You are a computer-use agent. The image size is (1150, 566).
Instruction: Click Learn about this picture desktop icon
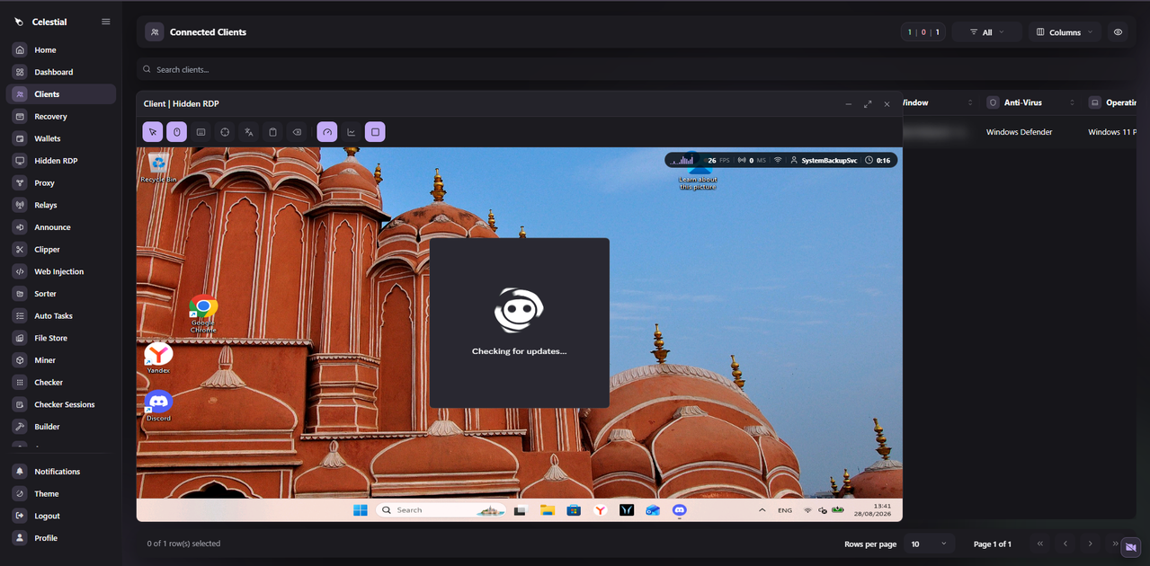[699, 172]
